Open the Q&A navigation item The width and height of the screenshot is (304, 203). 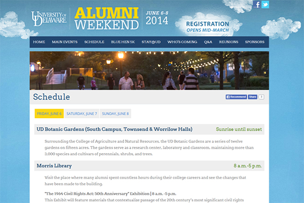tap(208, 42)
